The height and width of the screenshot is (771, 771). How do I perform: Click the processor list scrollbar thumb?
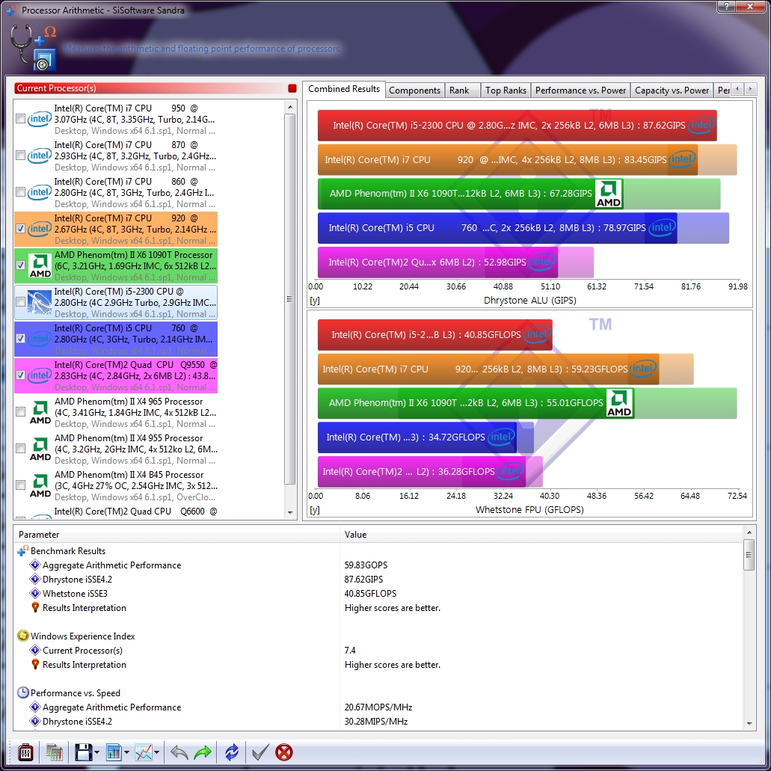(290, 299)
